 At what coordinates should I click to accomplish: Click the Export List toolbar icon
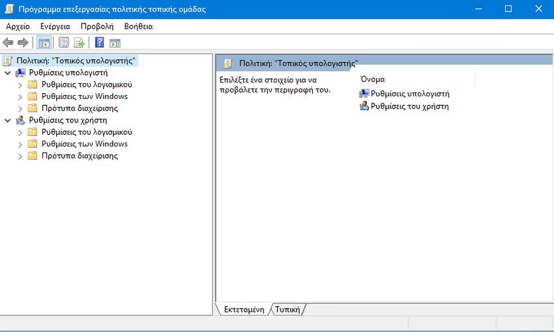[x=79, y=43]
